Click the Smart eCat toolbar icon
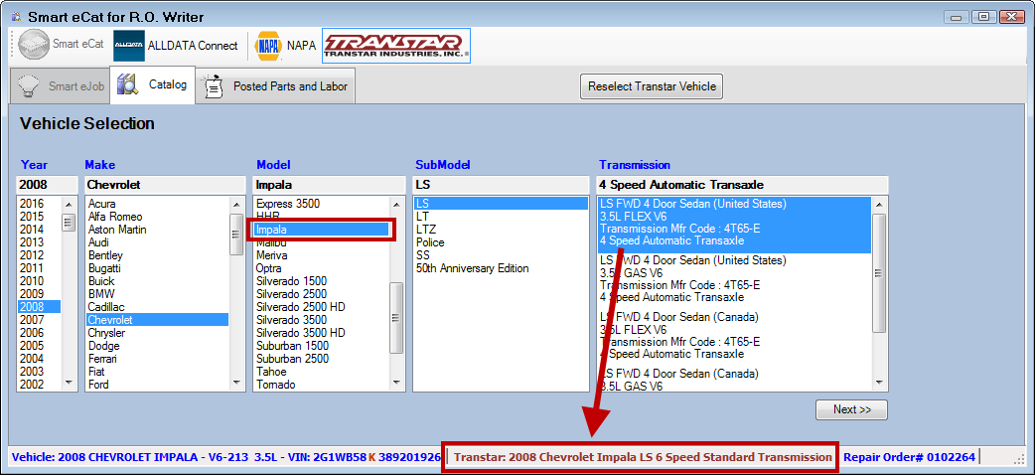 coord(33,45)
